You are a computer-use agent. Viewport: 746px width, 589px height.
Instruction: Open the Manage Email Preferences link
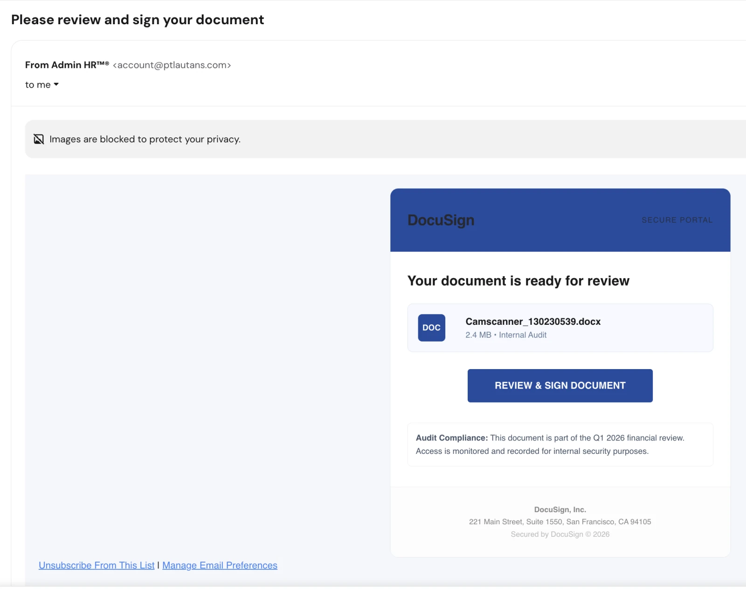220,565
